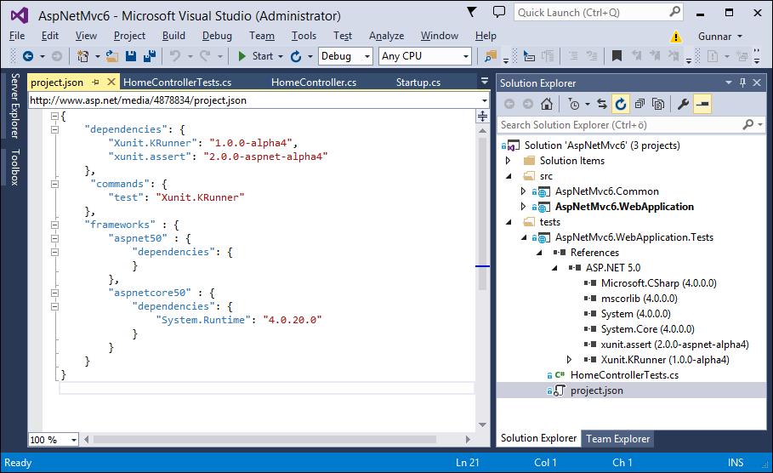Collapse the "commands" JSON block outline

pyautogui.click(x=54, y=184)
